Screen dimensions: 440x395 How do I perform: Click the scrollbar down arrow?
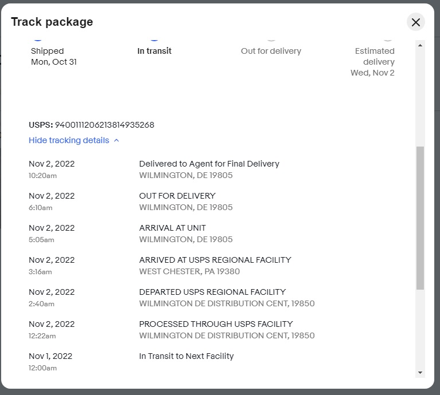[420, 373]
